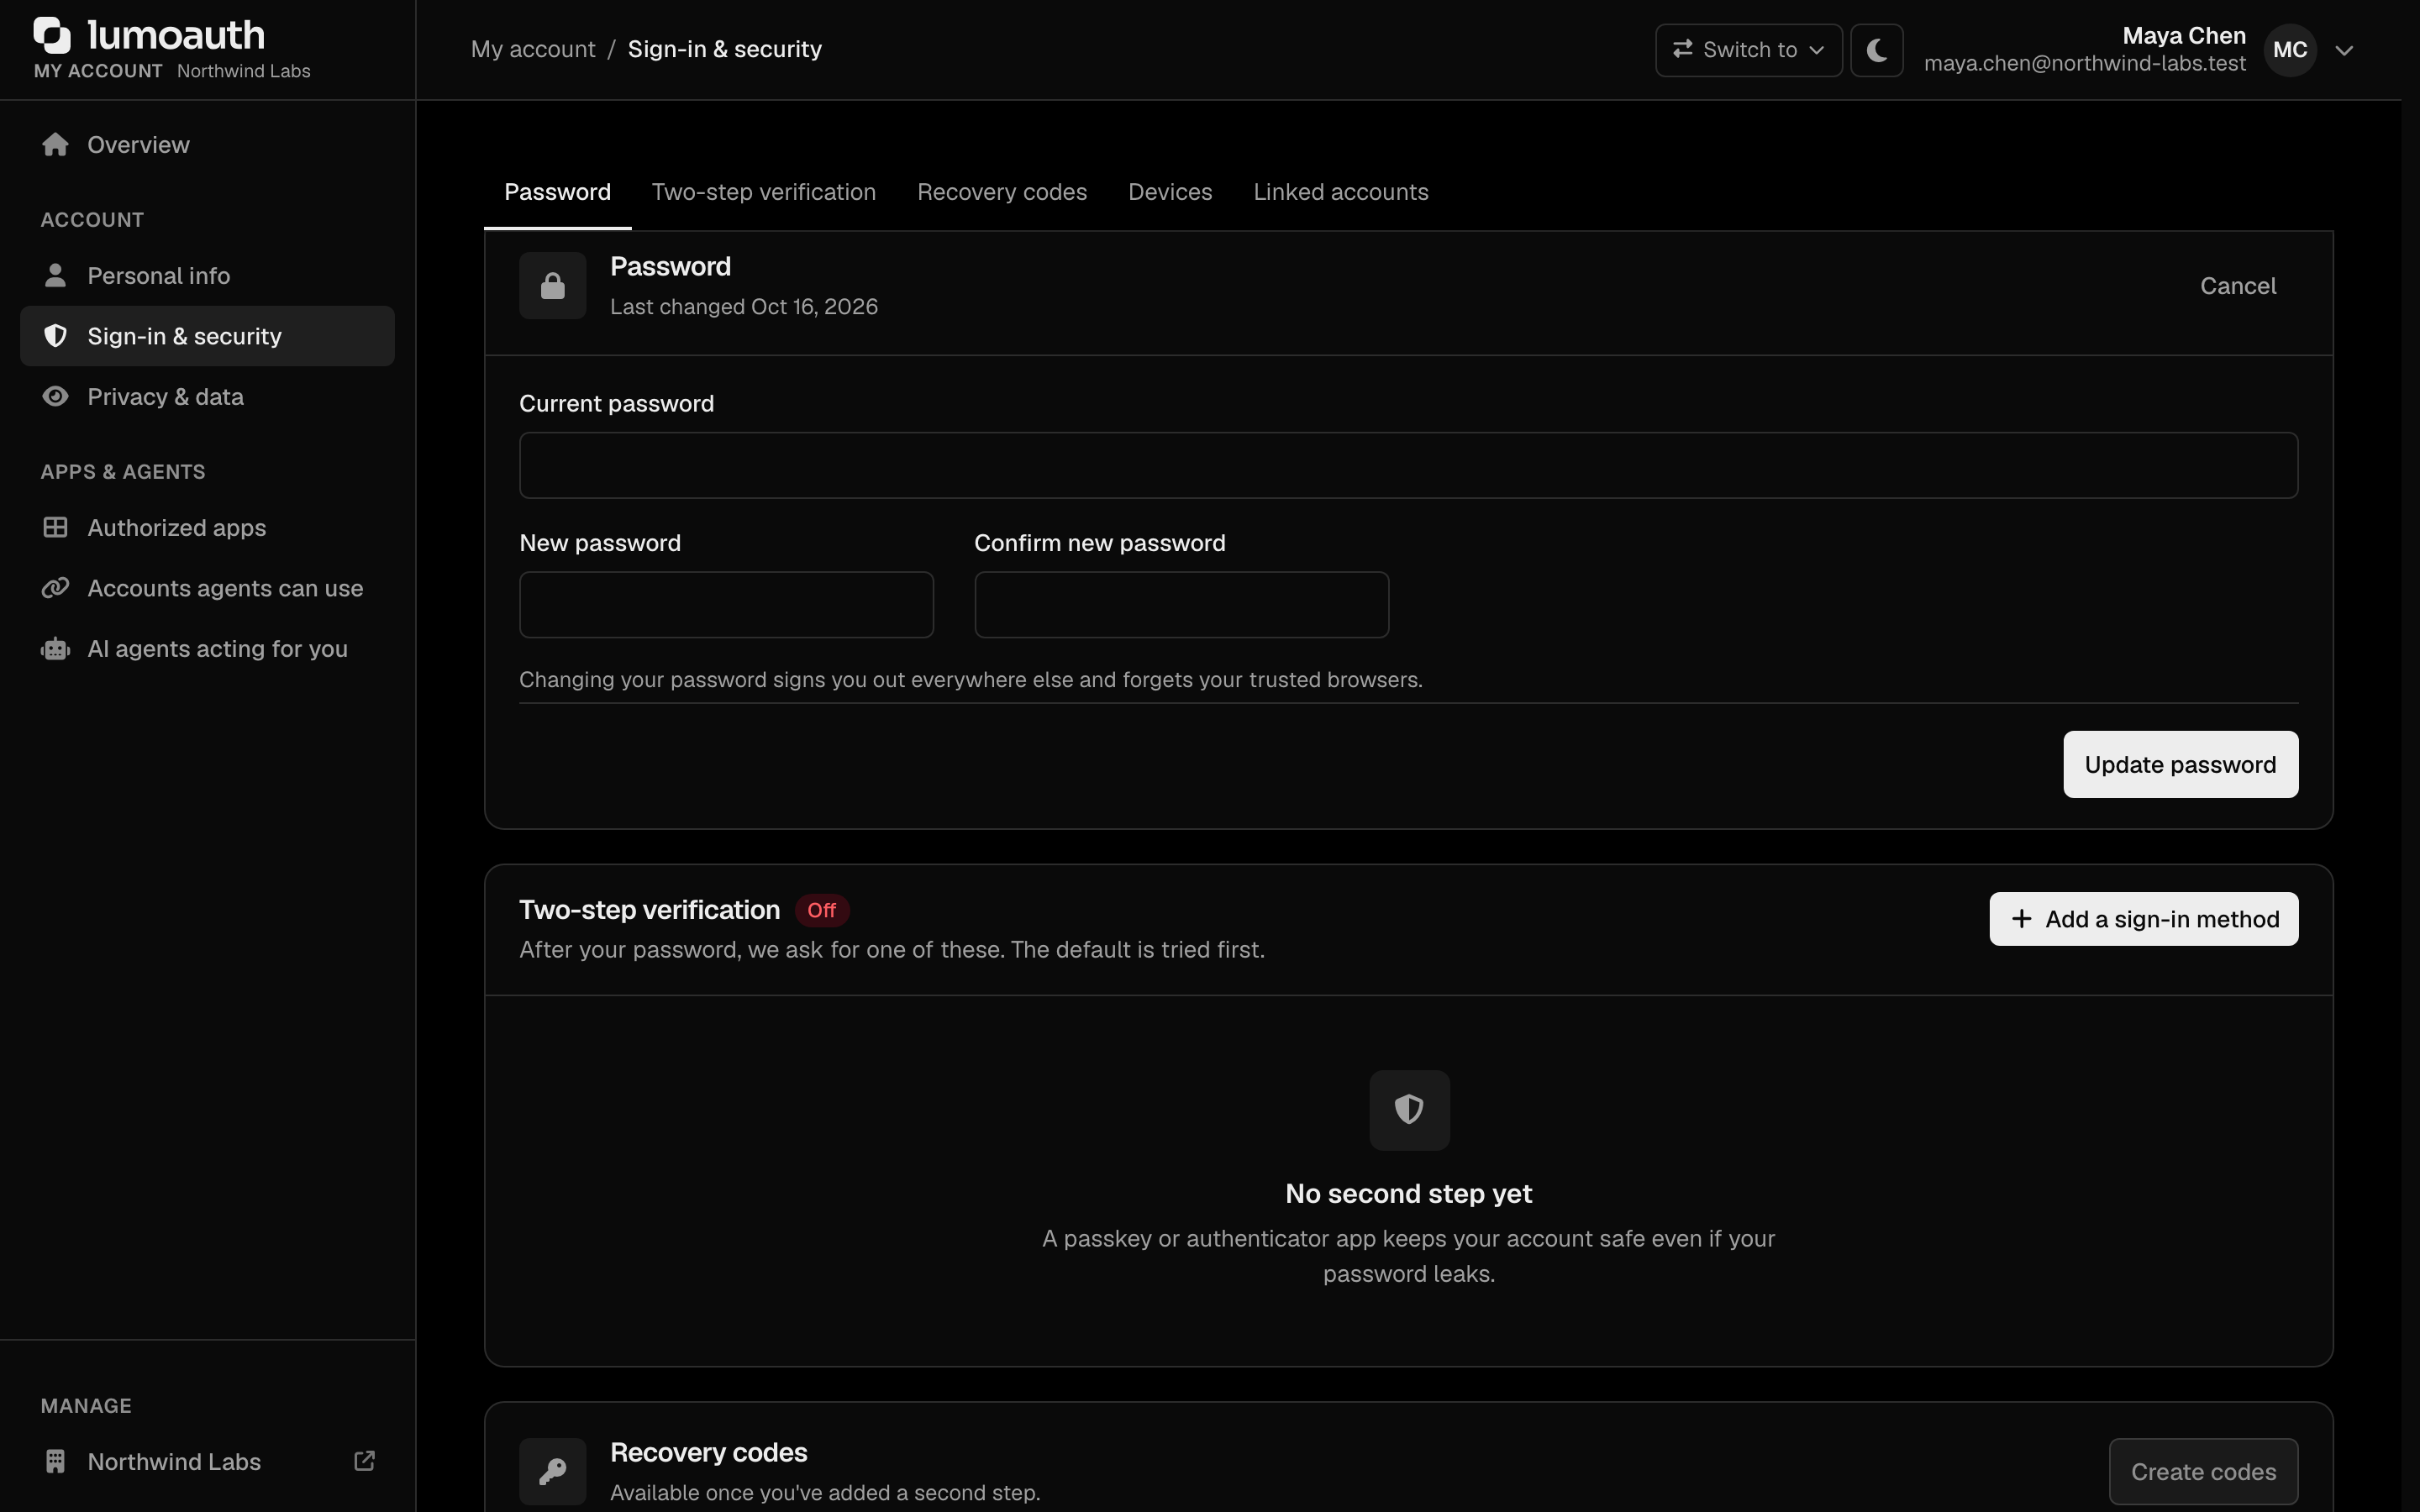Click the MC avatar circle
Screen dimensions: 2420x1512
click(2290, 50)
